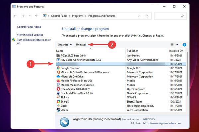Change view using the list view icon
The image size is (199, 132).
[x=172, y=45]
